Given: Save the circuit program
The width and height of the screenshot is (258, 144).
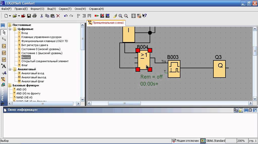Looking at the screenshot, I should (29, 16).
